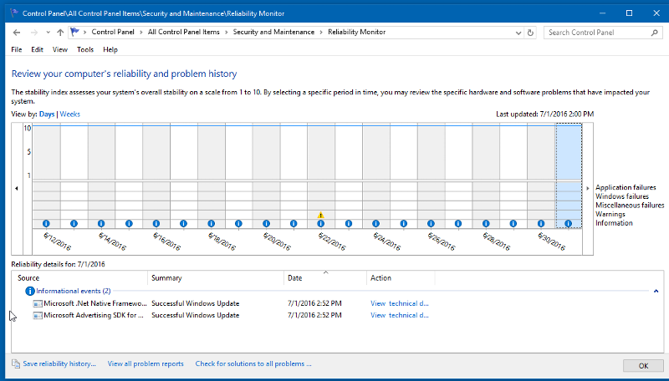Viewport: 669px width, 381px height.
Task: Click the OK button
Action: point(643,366)
